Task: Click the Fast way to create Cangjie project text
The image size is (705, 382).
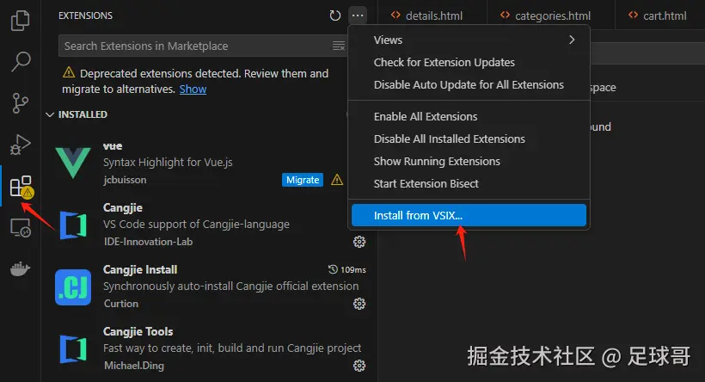Action: 232,348
